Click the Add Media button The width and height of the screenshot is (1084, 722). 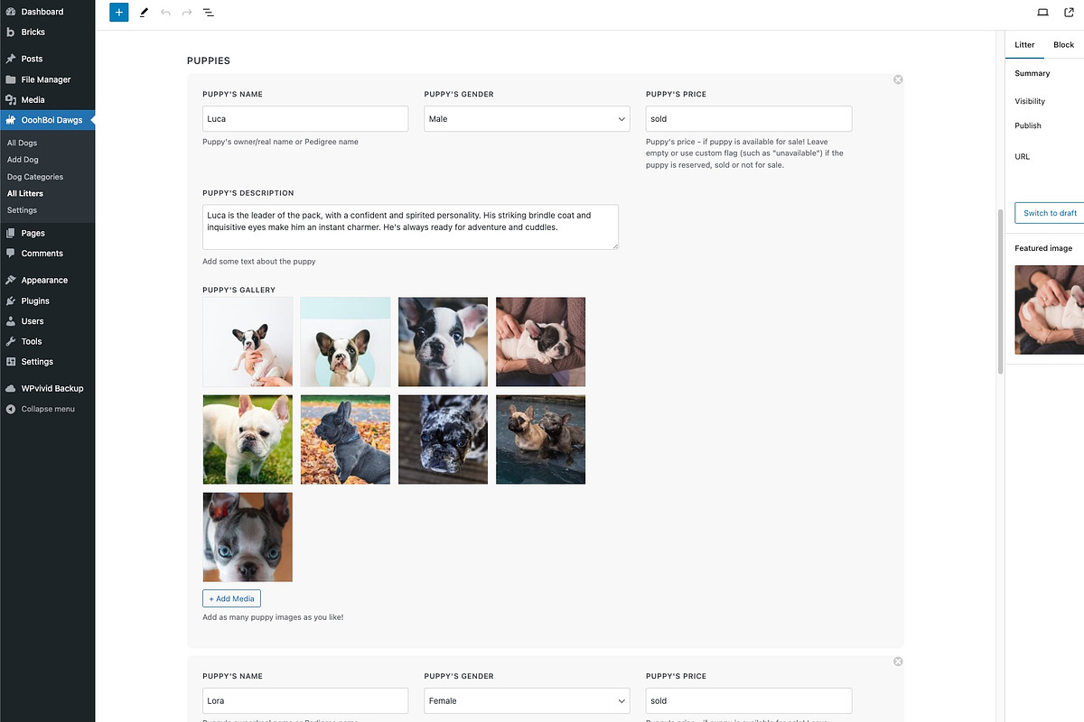coord(231,598)
